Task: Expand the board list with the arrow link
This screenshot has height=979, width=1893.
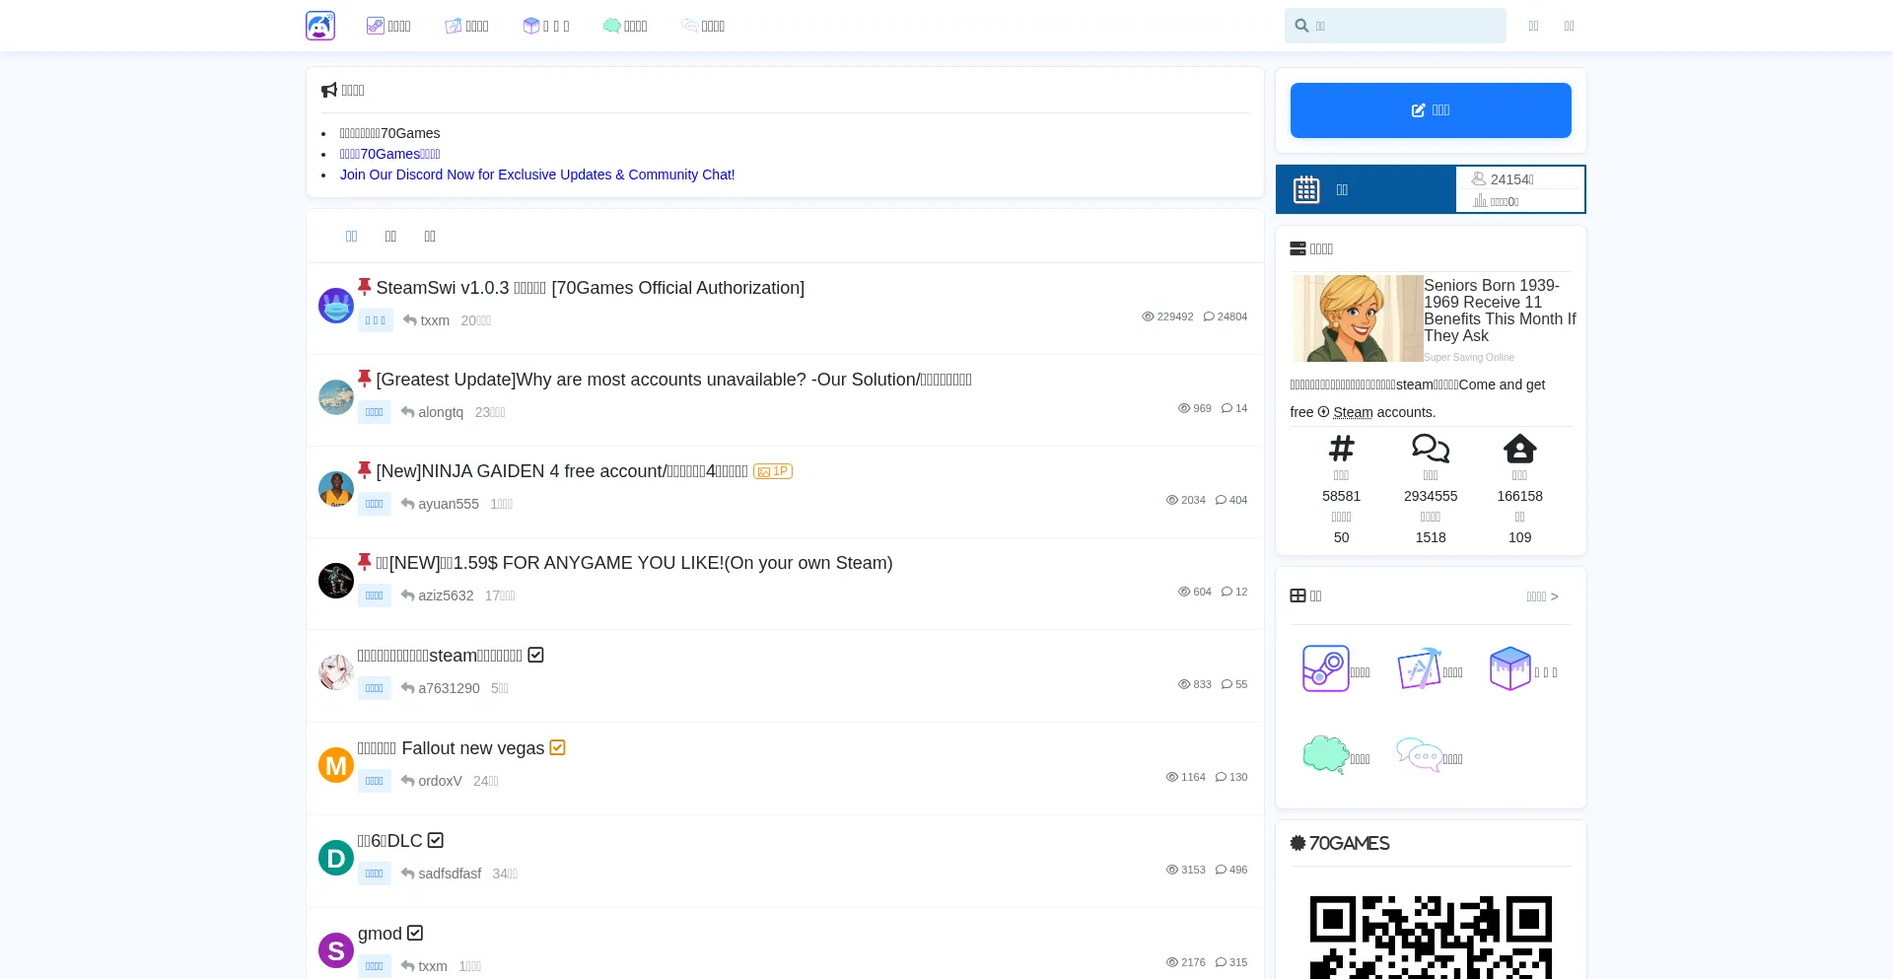Action: click(x=1542, y=596)
